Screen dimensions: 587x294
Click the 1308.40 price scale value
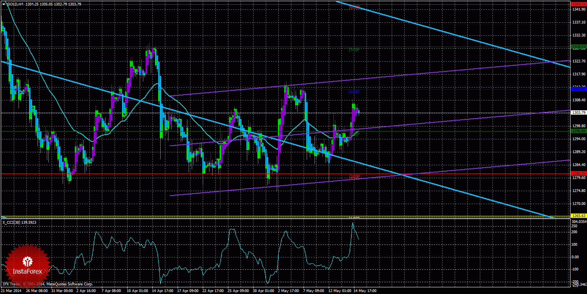[x=578, y=100]
